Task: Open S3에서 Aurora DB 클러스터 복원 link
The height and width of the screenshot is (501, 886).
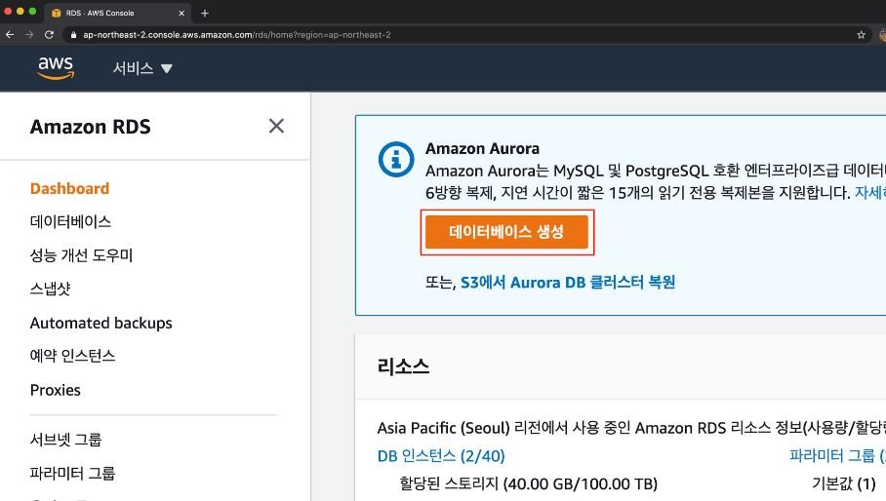Action: pos(568,282)
